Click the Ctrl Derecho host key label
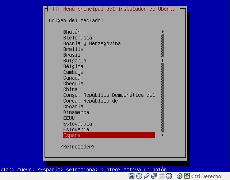 pos(206,176)
